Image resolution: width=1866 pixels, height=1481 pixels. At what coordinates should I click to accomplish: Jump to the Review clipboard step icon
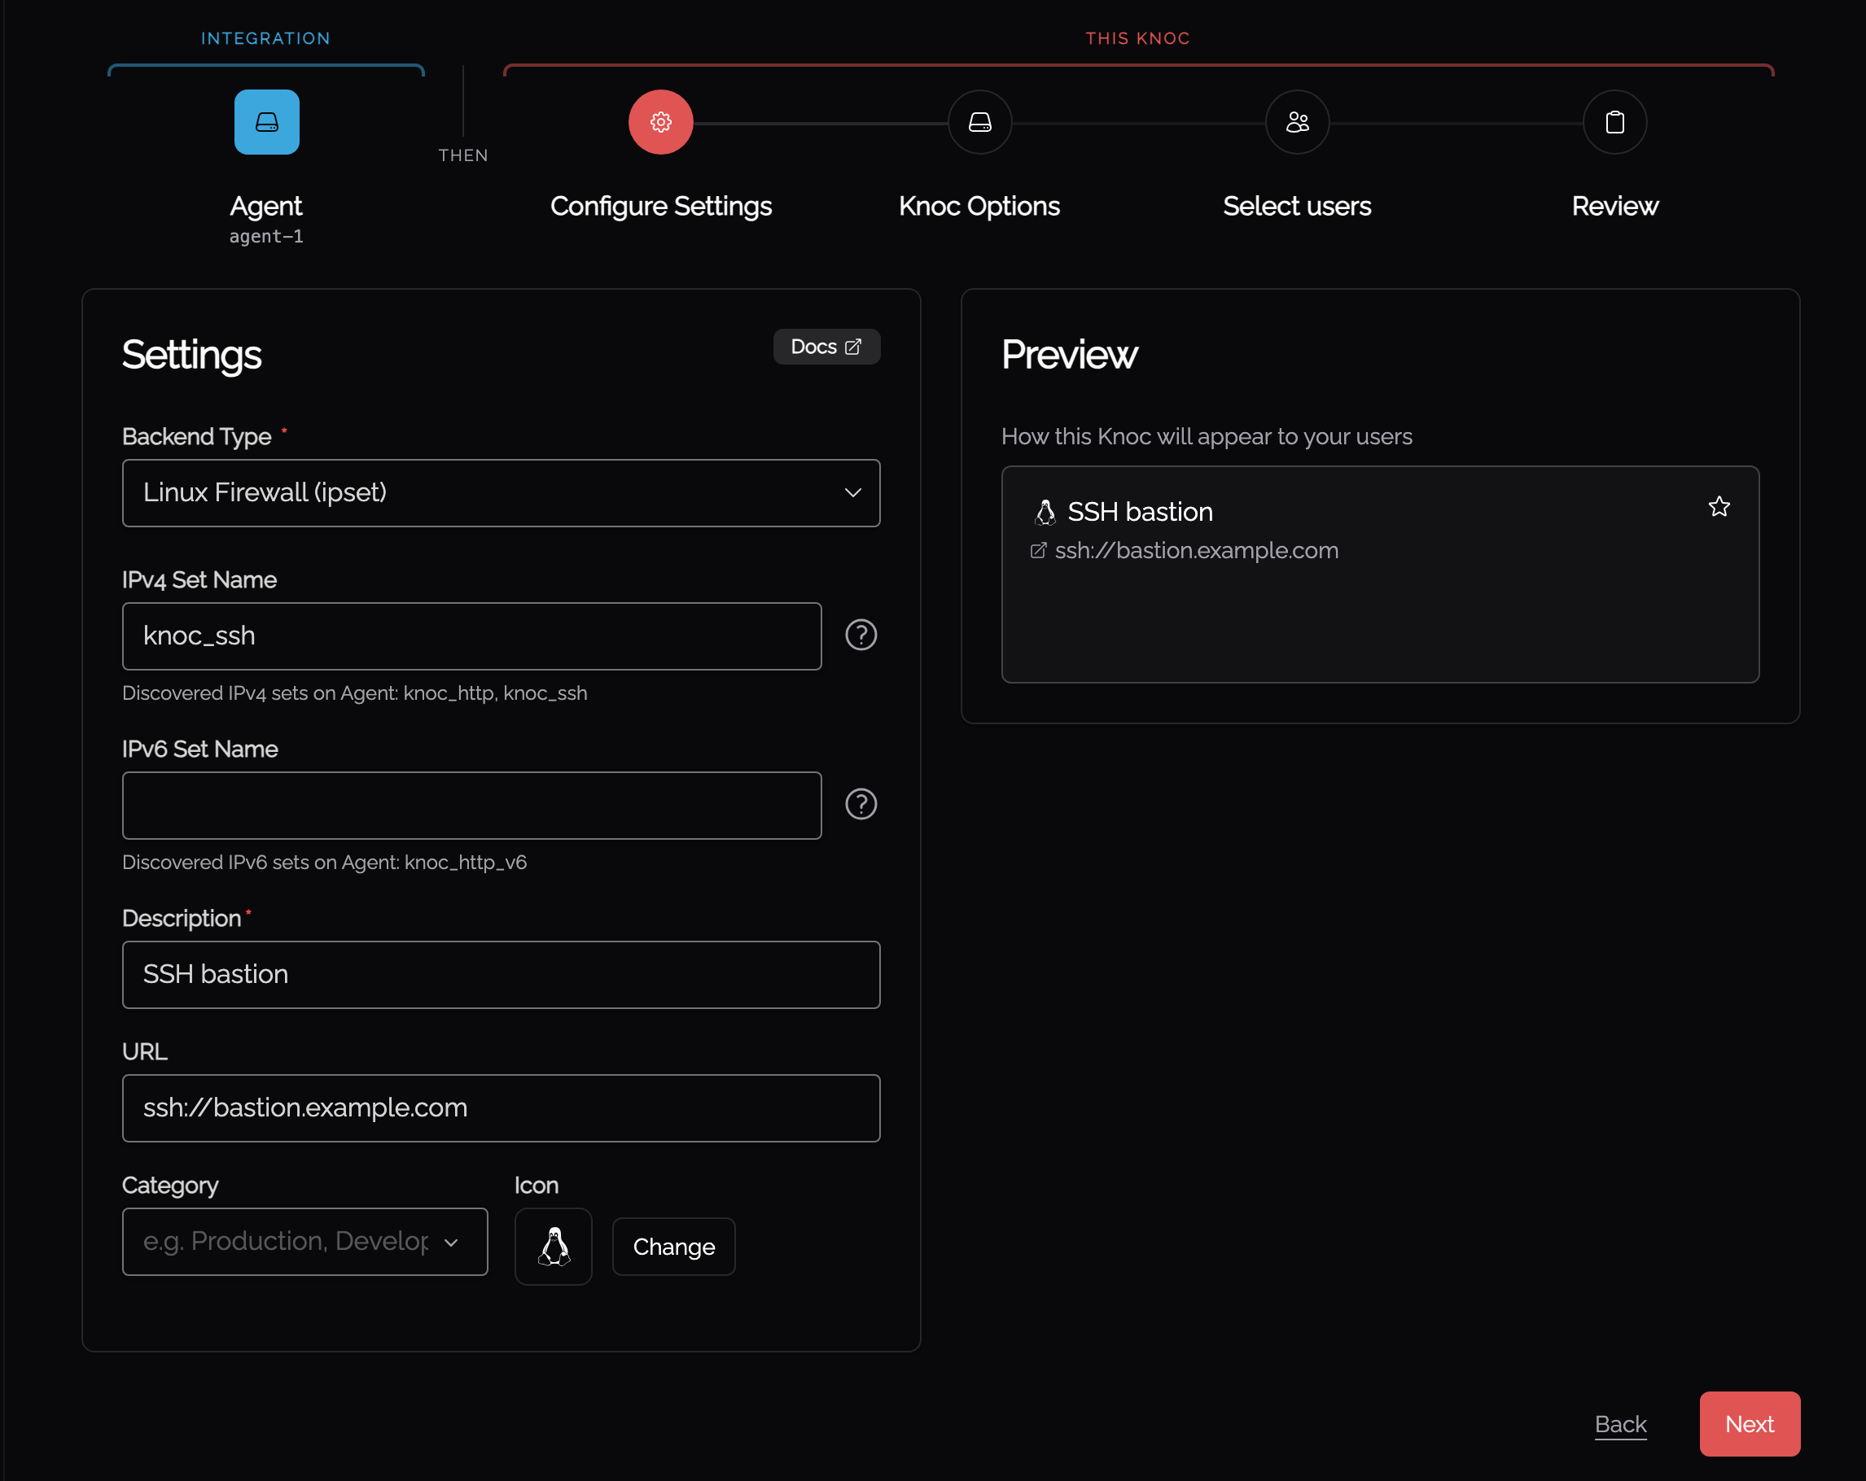pyautogui.click(x=1614, y=122)
